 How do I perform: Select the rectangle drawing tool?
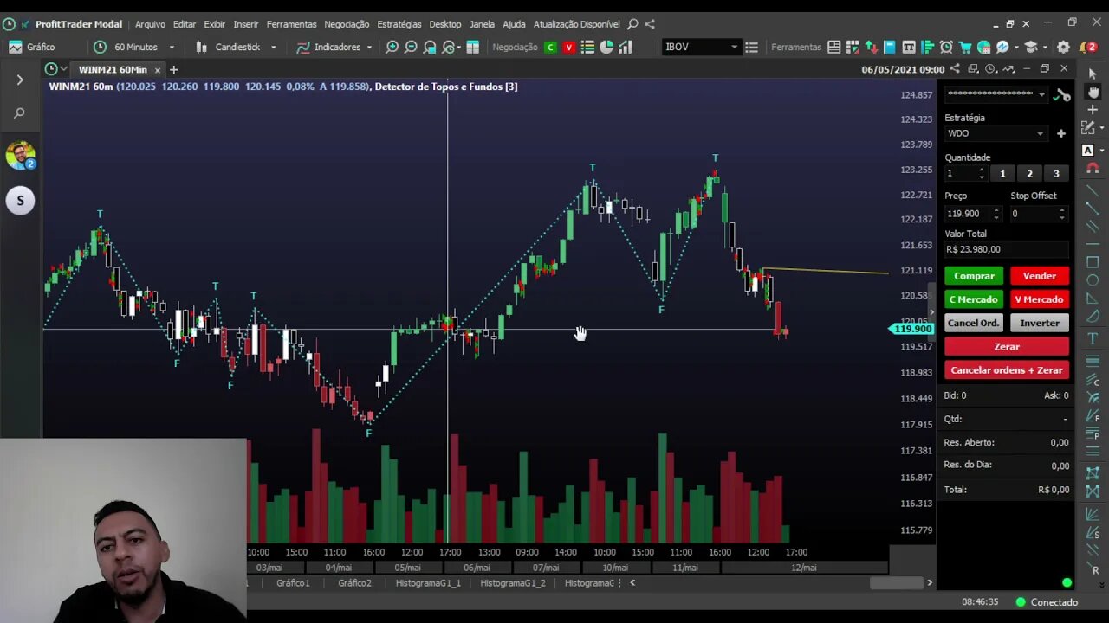coord(1093,262)
